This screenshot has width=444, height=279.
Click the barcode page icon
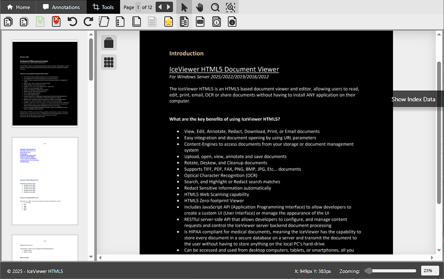pyautogui.click(x=200, y=22)
